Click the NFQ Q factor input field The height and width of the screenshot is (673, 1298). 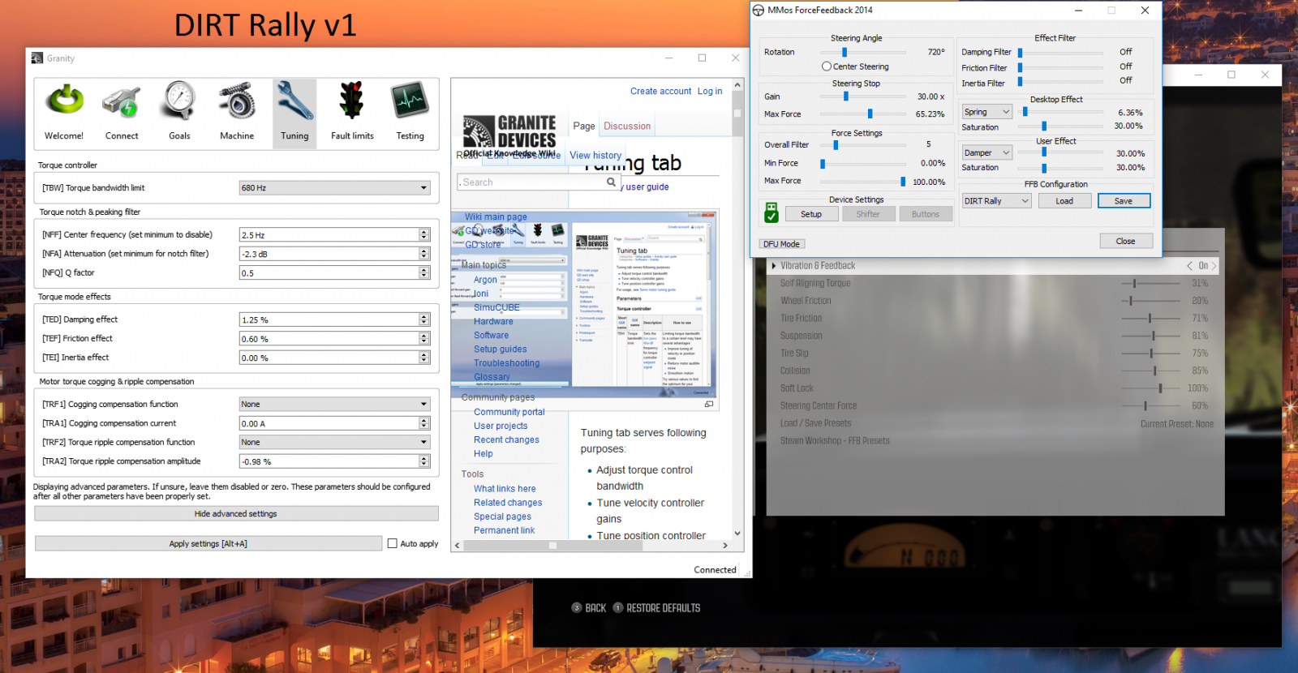(x=334, y=273)
